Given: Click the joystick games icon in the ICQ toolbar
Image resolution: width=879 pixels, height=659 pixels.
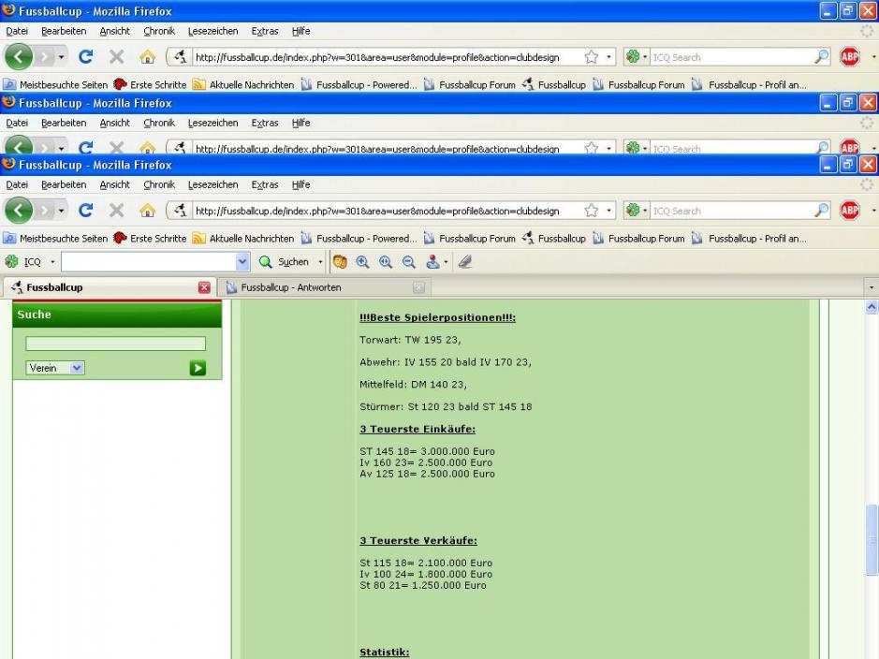Looking at the screenshot, I should coord(432,262).
